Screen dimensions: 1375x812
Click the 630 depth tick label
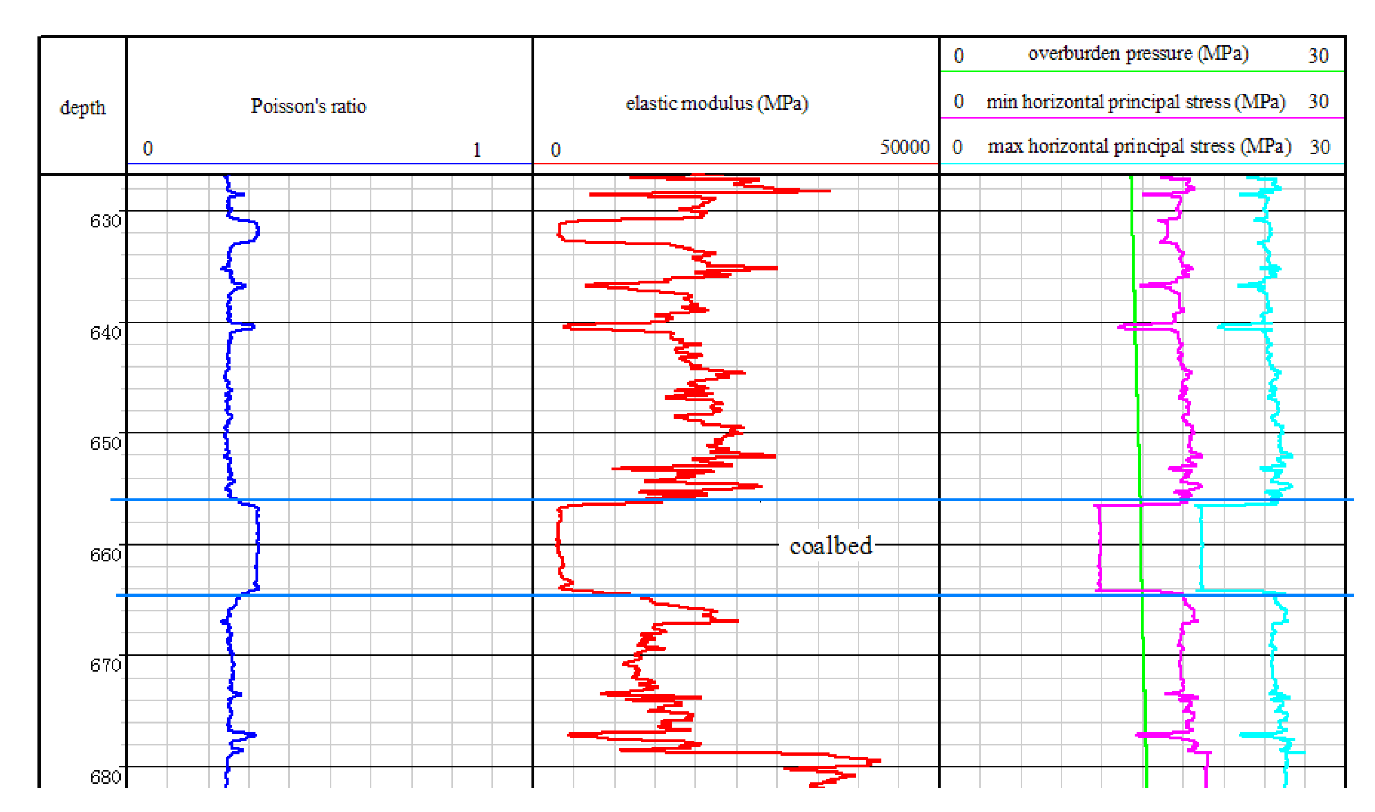pyautogui.click(x=105, y=221)
